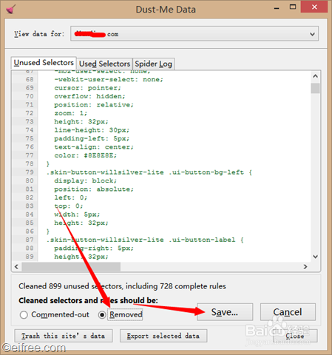Click the Cancel button
This screenshot has height=355, width=332.
tap(288, 312)
